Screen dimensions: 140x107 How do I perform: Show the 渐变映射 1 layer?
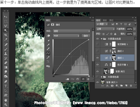tap(98, 44)
